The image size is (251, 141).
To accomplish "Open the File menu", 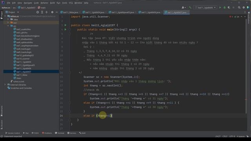I will (x=9, y=3).
